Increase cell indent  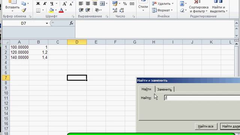[x=88, y=10]
